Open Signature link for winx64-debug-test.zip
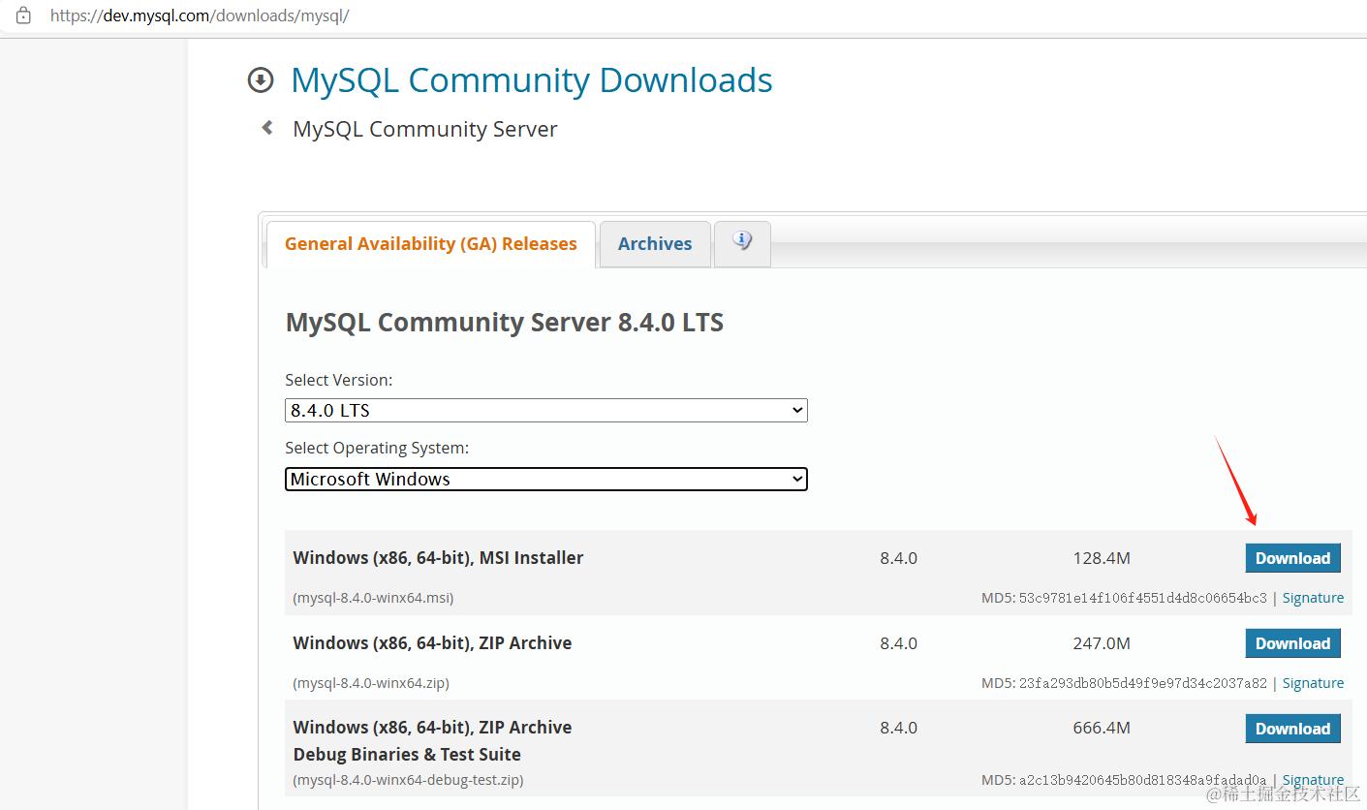The width and height of the screenshot is (1367, 810). pyautogui.click(x=1313, y=780)
